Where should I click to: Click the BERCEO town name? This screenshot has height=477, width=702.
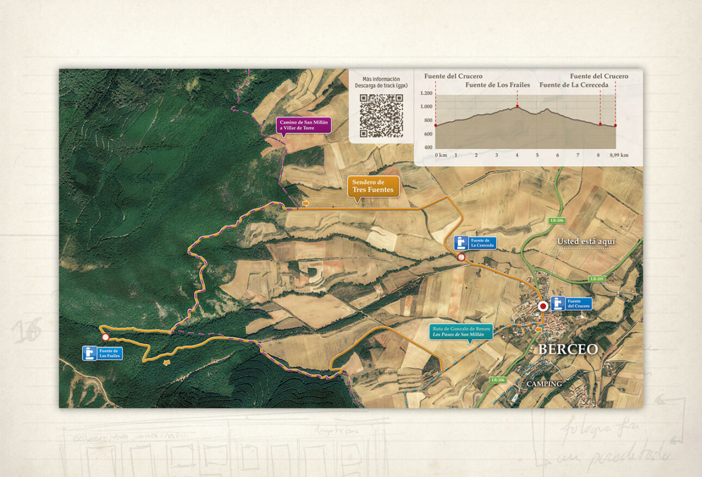tap(568, 349)
